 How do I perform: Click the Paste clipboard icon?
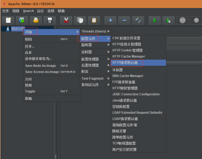tap(94, 20)
